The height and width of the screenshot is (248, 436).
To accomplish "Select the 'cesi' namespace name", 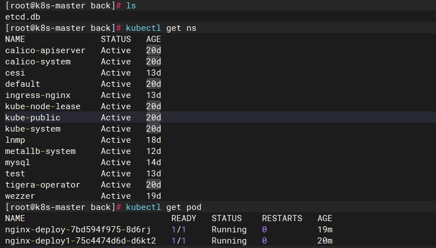I will click(15, 73).
